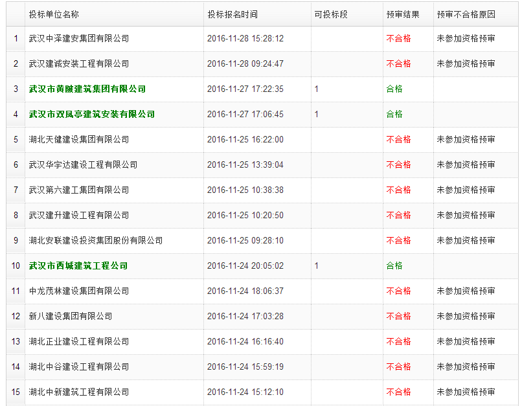Click row number 9 cell

16,240
